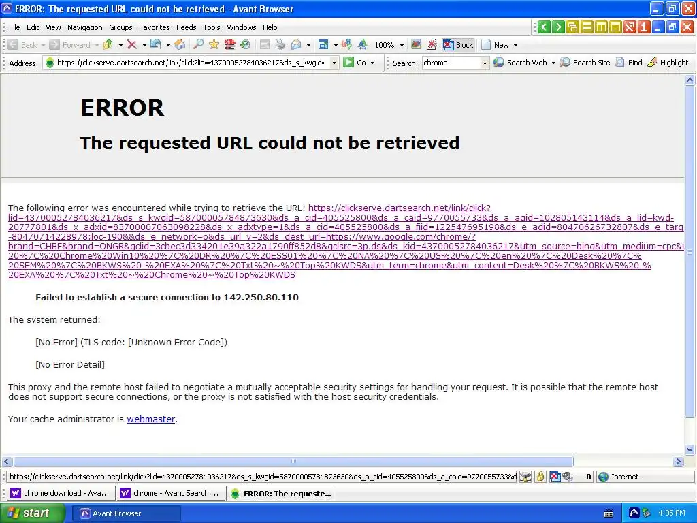Click the text size A icon
The height and width of the screenshot is (523, 697).
coord(363,44)
